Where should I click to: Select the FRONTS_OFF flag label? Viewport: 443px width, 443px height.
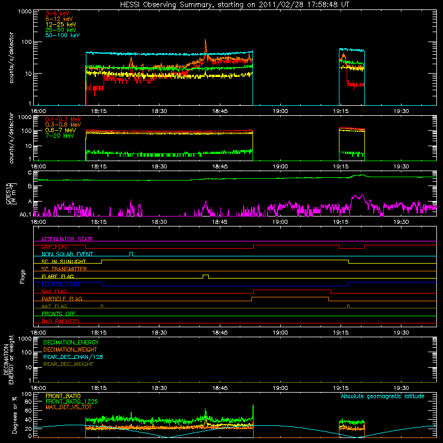[x=59, y=314]
